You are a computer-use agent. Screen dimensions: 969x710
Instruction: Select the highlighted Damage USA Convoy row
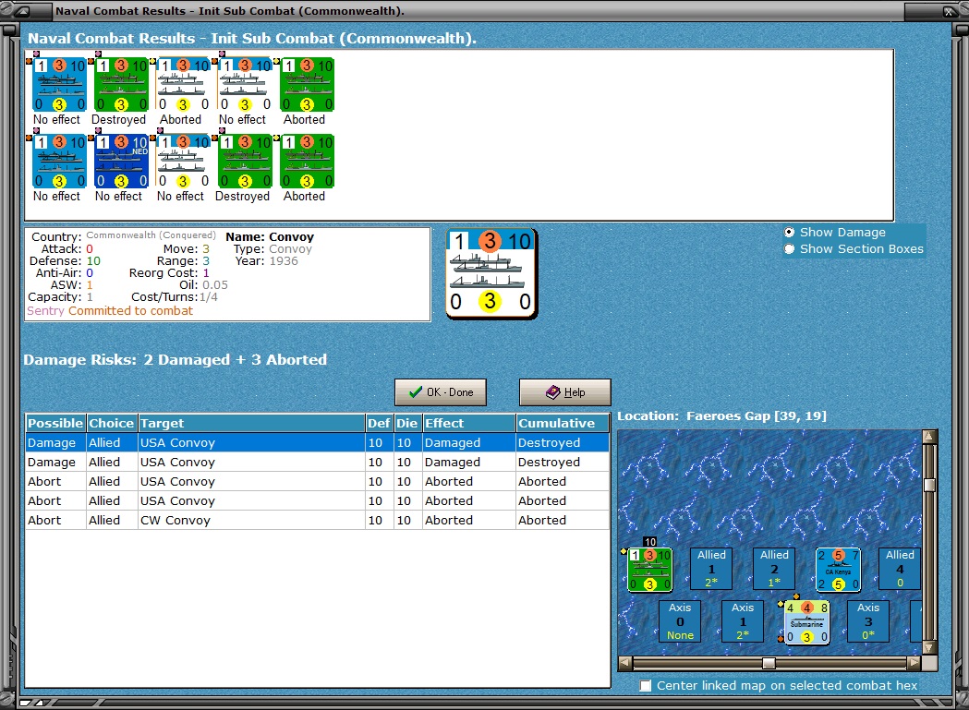pyautogui.click(x=317, y=442)
